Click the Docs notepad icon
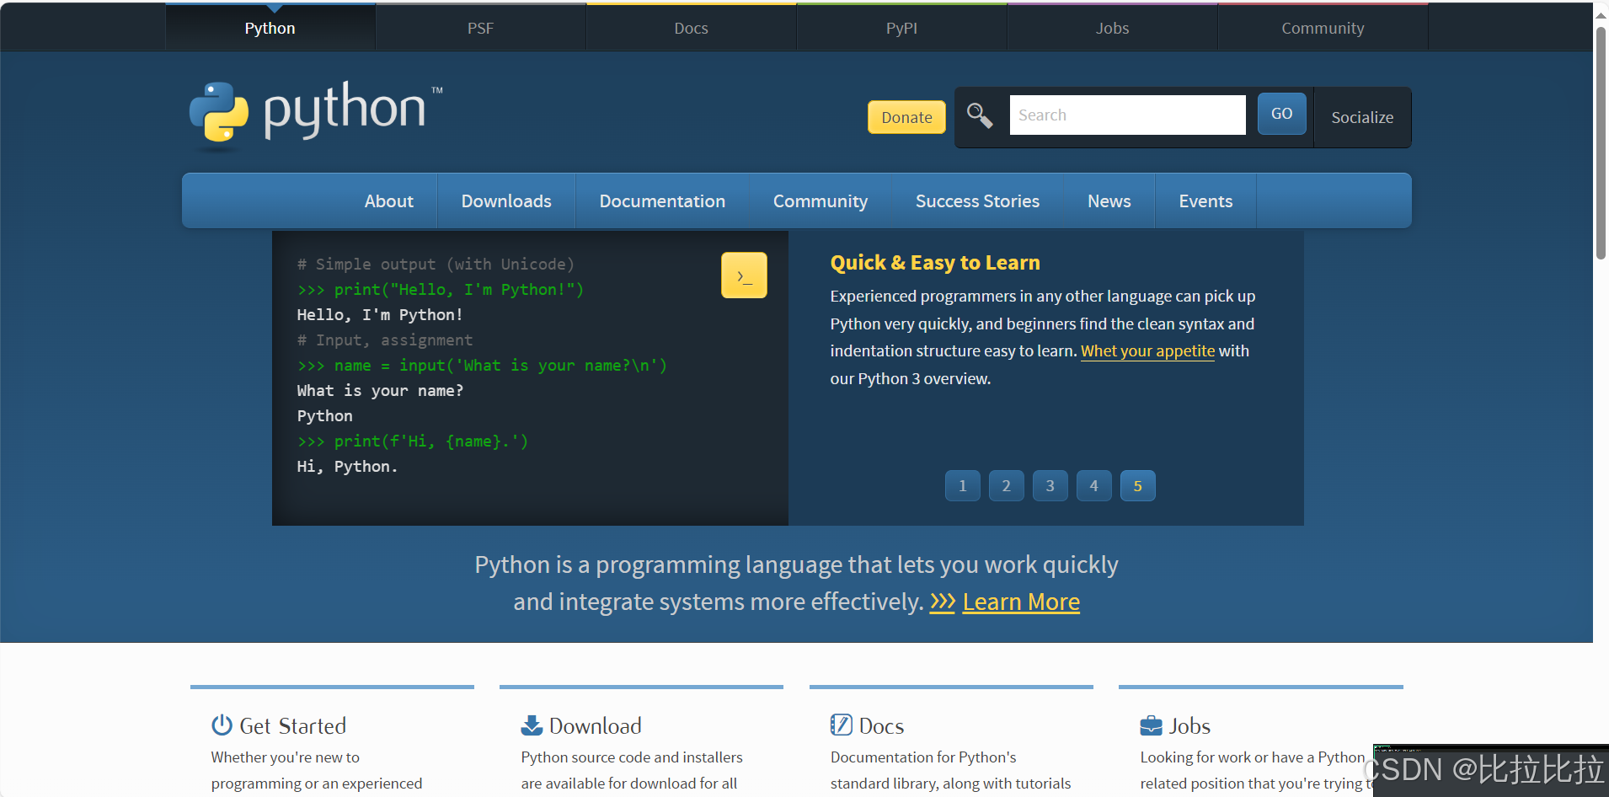The image size is (1609, 797). point(841,725)
